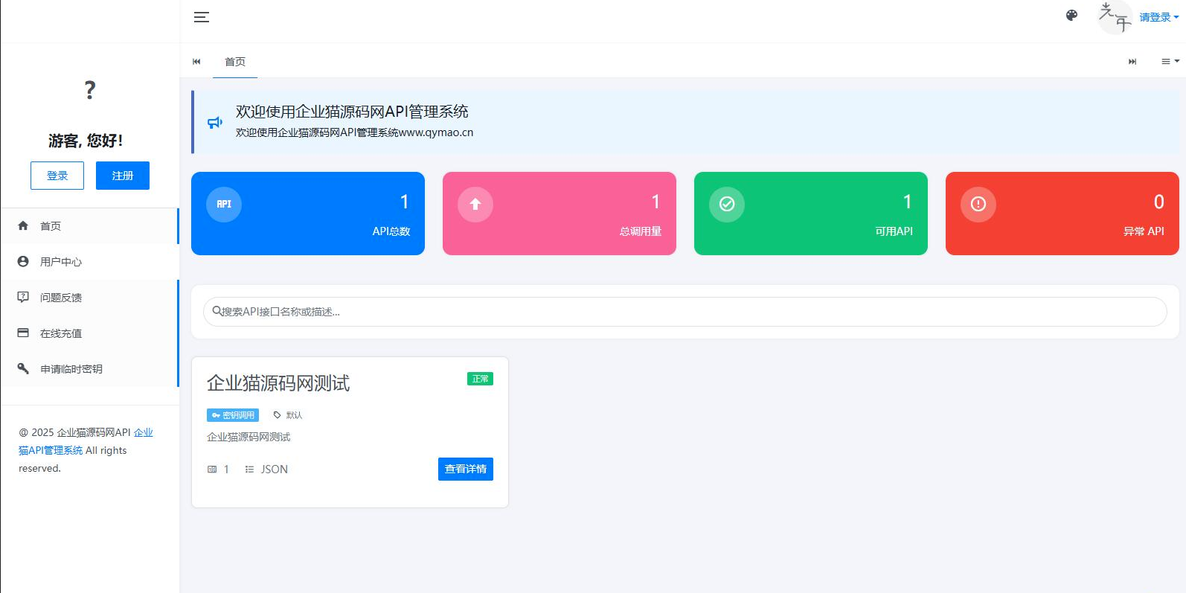Open 在线充值 in the sidebar

click(90, 333)
